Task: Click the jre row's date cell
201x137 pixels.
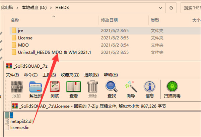Action: (115, 30)
